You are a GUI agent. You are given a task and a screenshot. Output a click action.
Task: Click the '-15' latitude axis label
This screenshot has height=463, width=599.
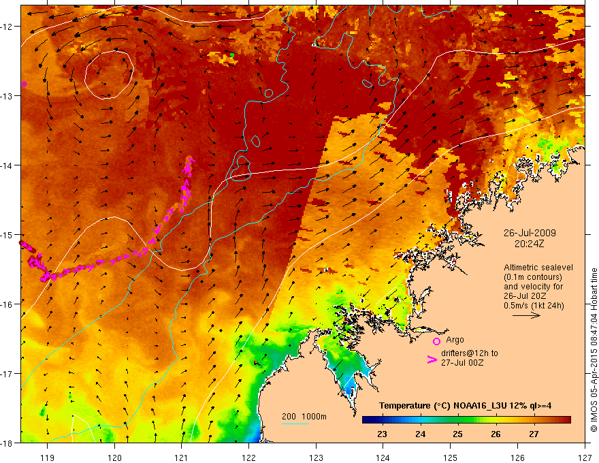point(7,235)
